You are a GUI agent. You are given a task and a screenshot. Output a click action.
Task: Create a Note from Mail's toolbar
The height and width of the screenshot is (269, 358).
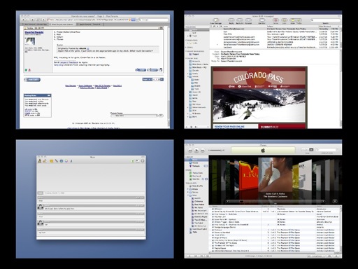(293, 20)
